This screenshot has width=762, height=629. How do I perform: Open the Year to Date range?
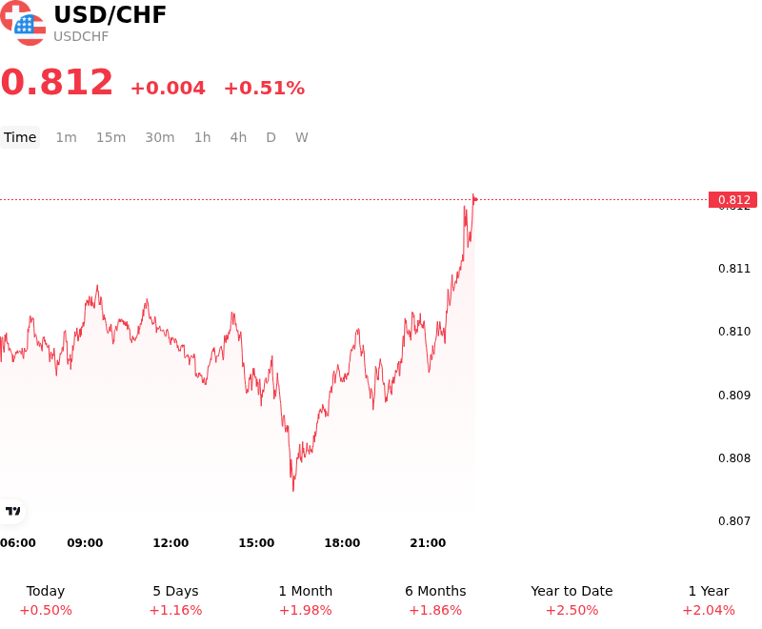tap(571, 600)
